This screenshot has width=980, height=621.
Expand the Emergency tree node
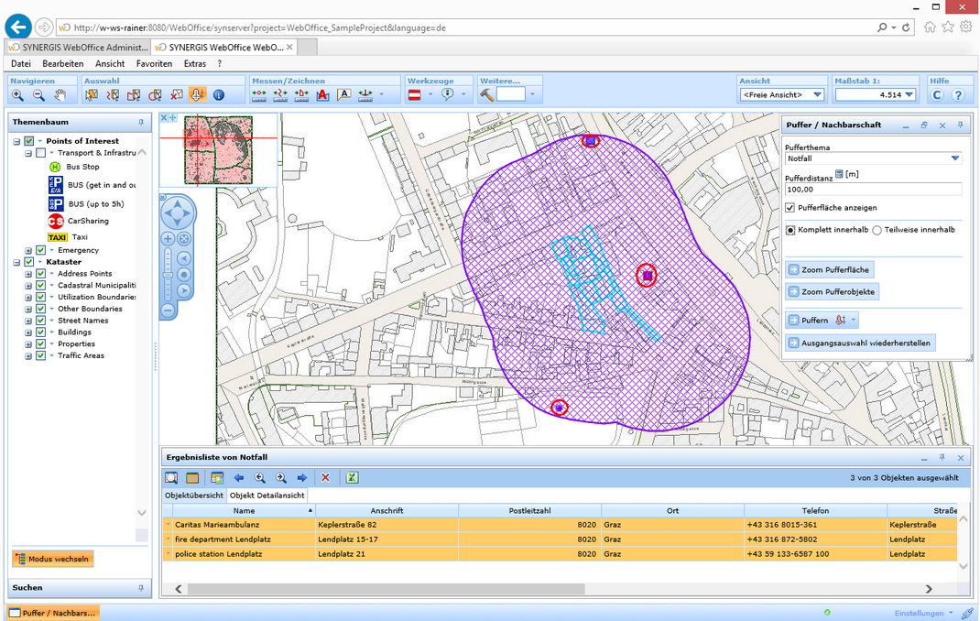[28, 250]
